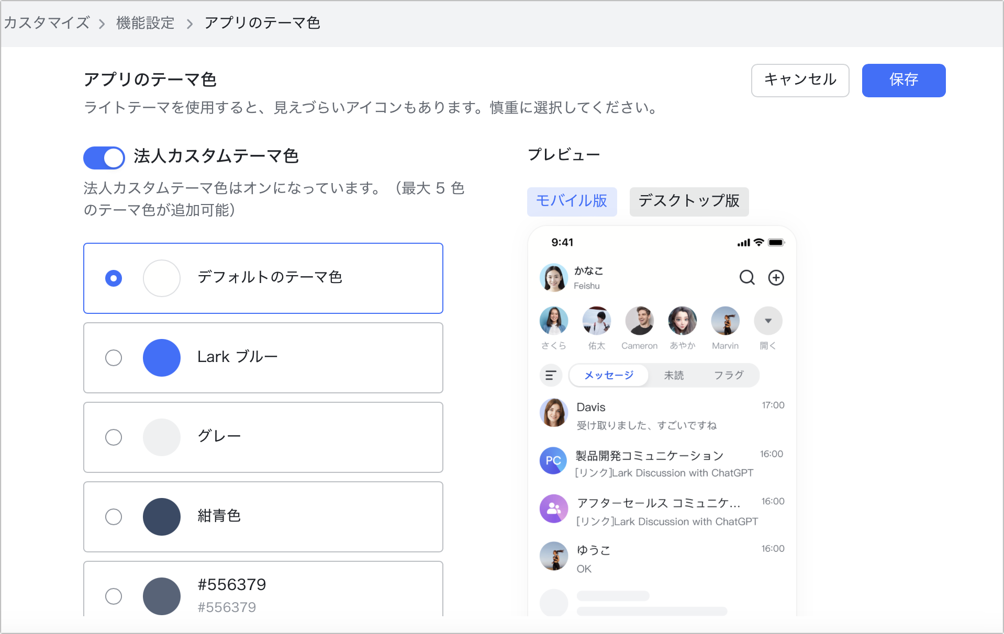This screenshot has height=634, width=1004.
Task: Switch to the 未読 tab in preview
Action: pos(674,375)
